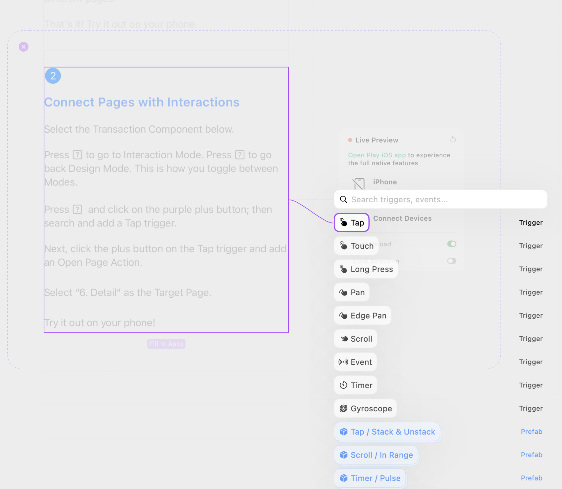Click the Long Press hand icon
This screenshot has height=489, width=562.
[343, 269]
